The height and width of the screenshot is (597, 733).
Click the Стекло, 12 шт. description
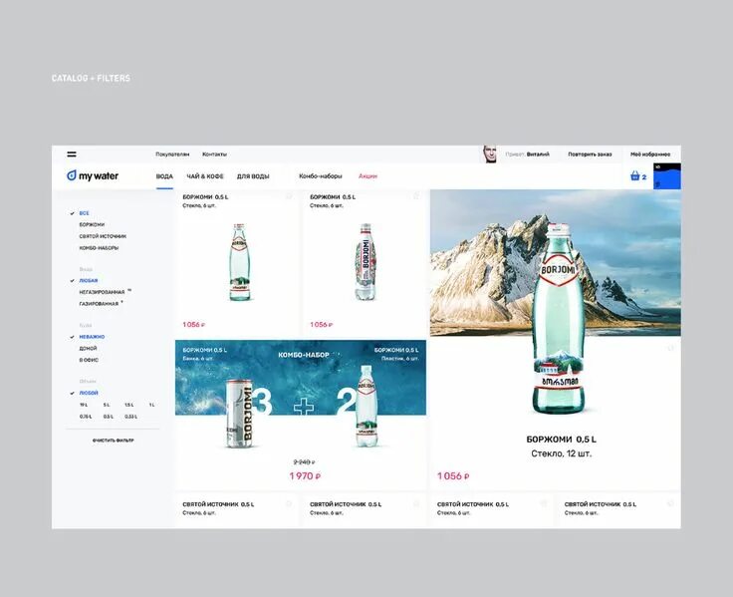pos(562,453)
